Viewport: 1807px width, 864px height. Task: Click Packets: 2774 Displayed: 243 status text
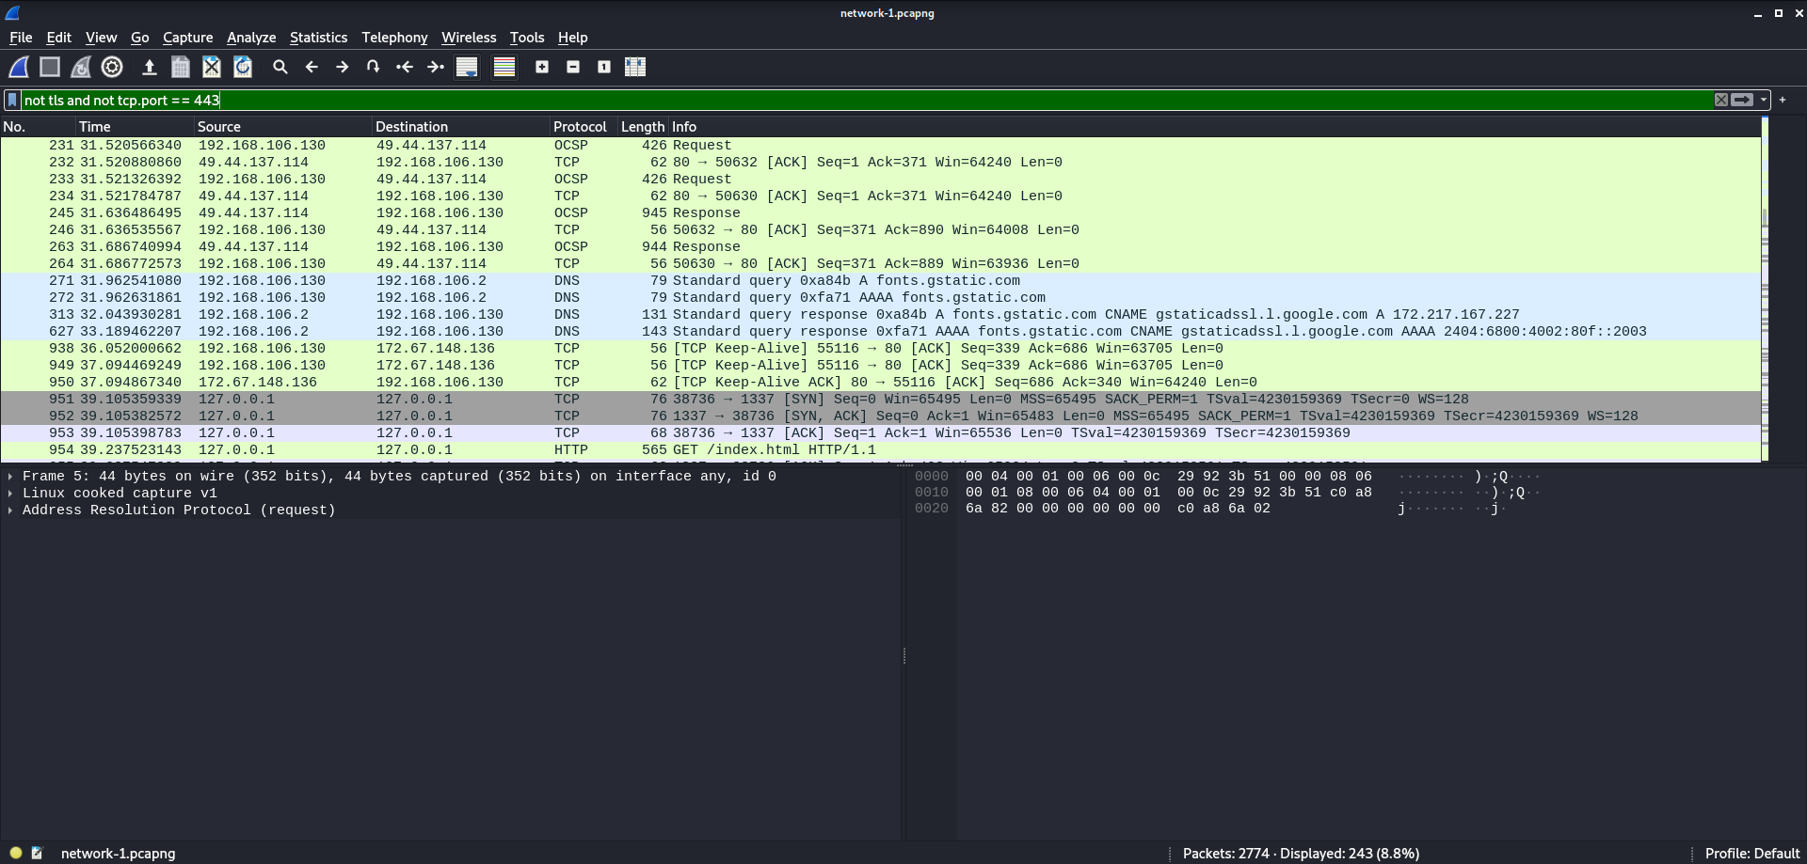point(1301,854)
